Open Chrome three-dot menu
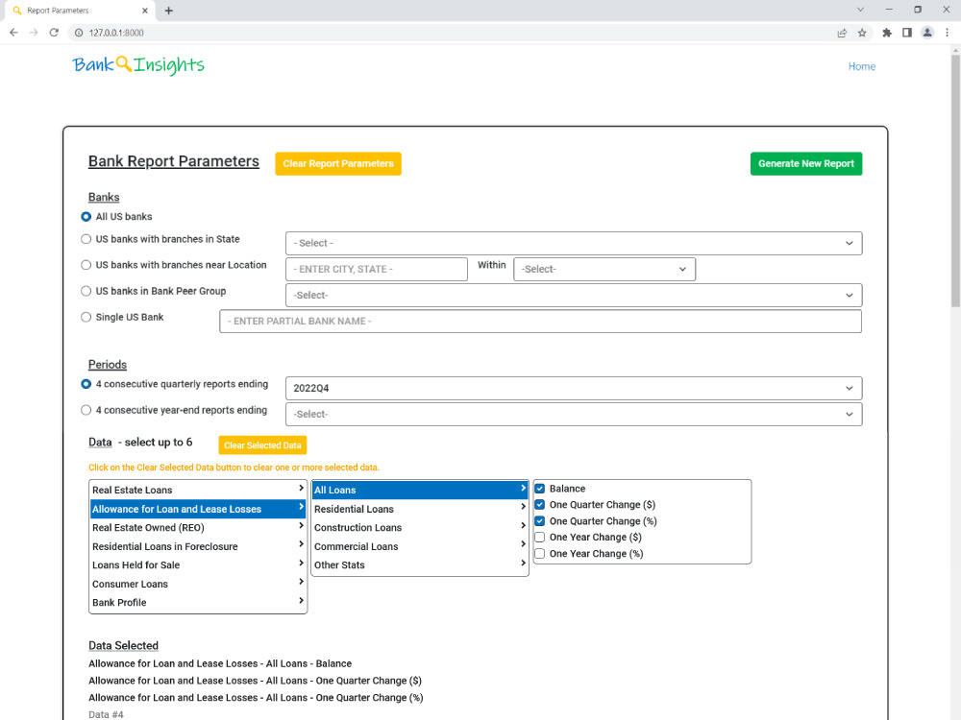Screen dimensions: 961x720 coord(947,33)
